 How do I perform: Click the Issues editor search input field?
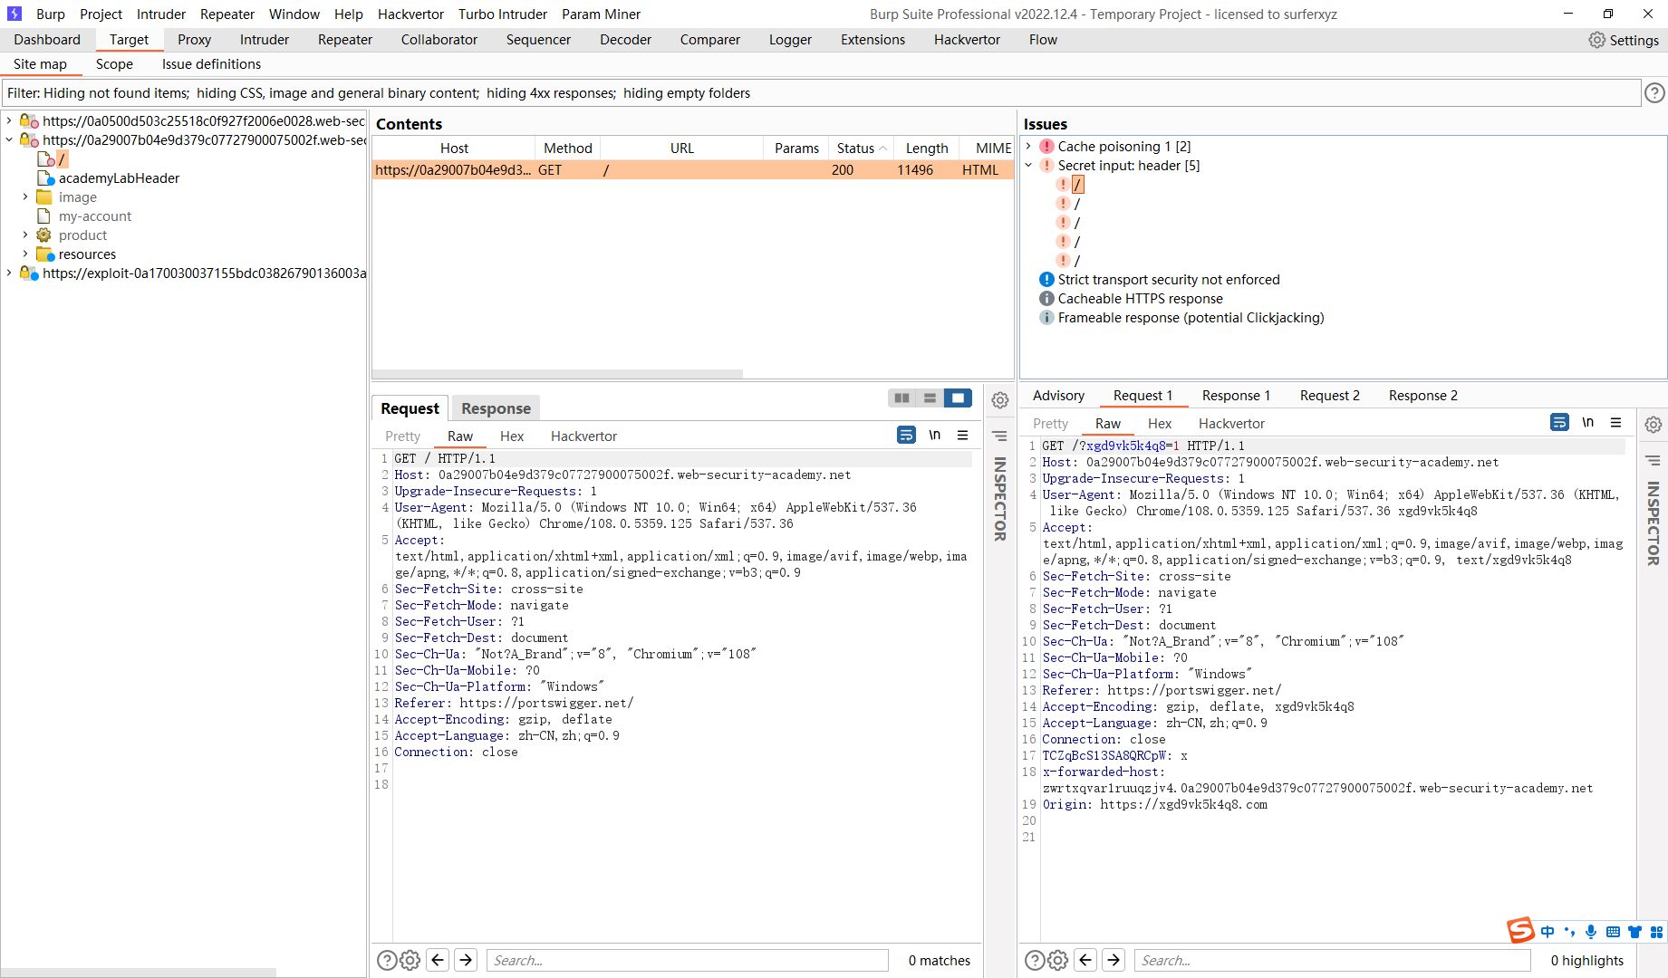tap(1332, 960)
